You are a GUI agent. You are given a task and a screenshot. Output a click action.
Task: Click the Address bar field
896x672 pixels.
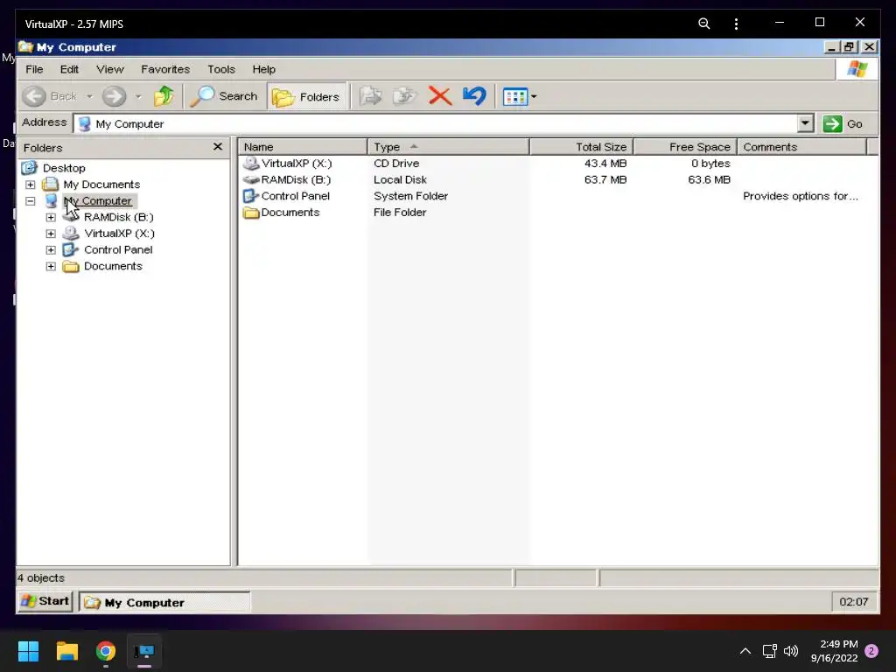436,123
